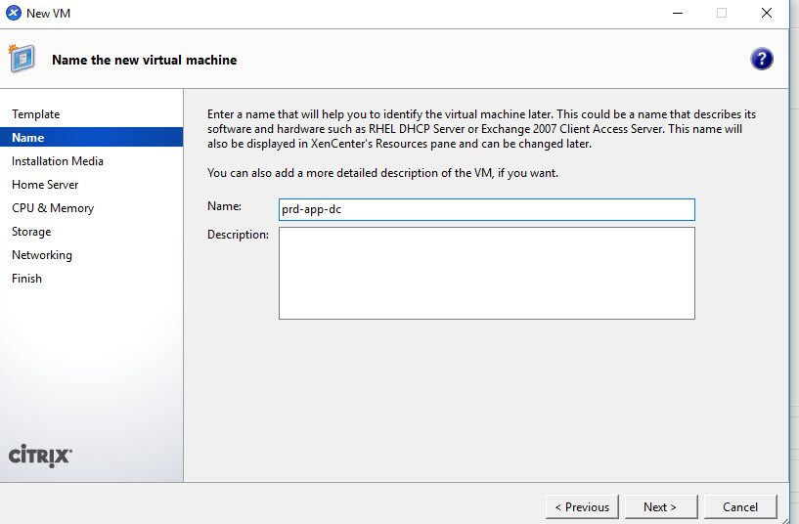Click the Name field containing prd-app-dc
Viewport: 799px width, 524px height.
(x=486, y=209)
